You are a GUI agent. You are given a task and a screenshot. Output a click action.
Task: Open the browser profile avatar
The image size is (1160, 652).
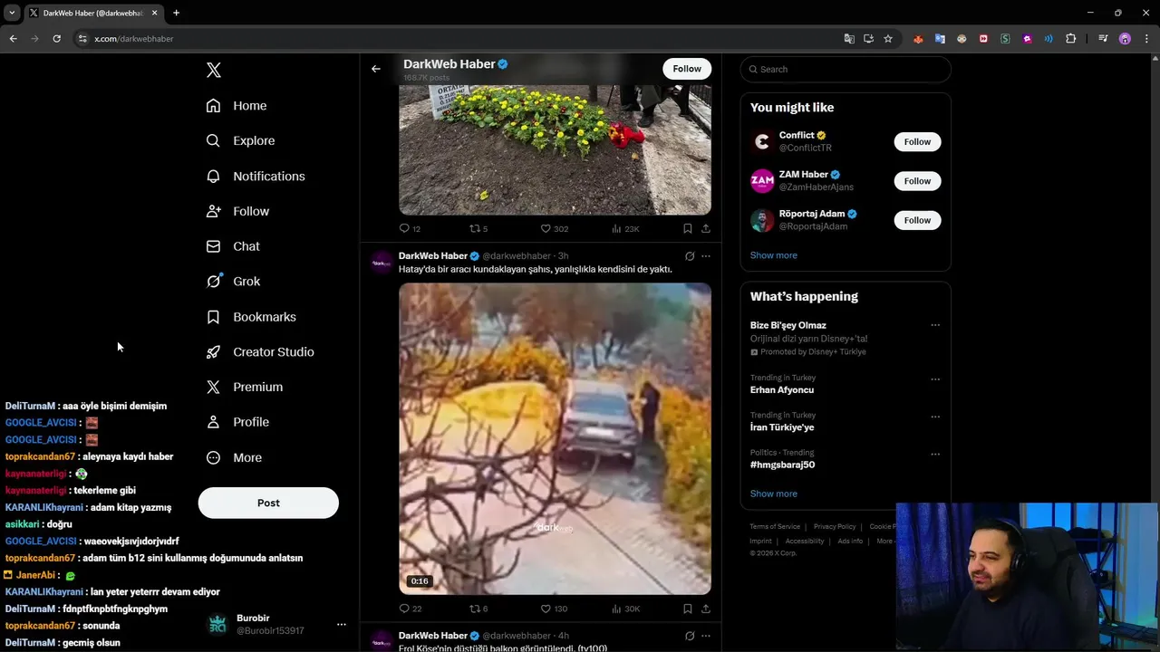[x=1125, y=39]
